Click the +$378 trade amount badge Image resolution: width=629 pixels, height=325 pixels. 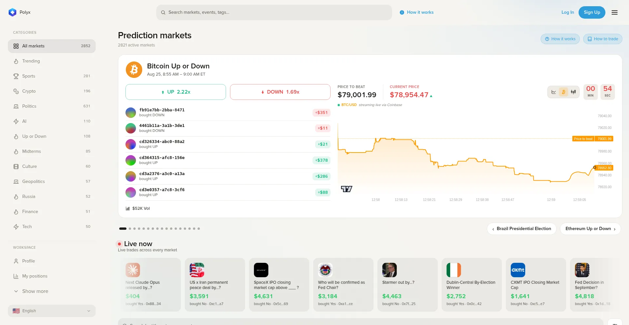pyautogui.click(x=321, y=160)
